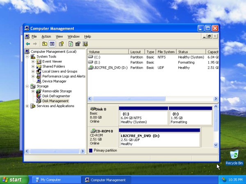Viewport: 246px width, 184px height.
Task: Click console tree scrollbar left arrow
Action: 27,151
